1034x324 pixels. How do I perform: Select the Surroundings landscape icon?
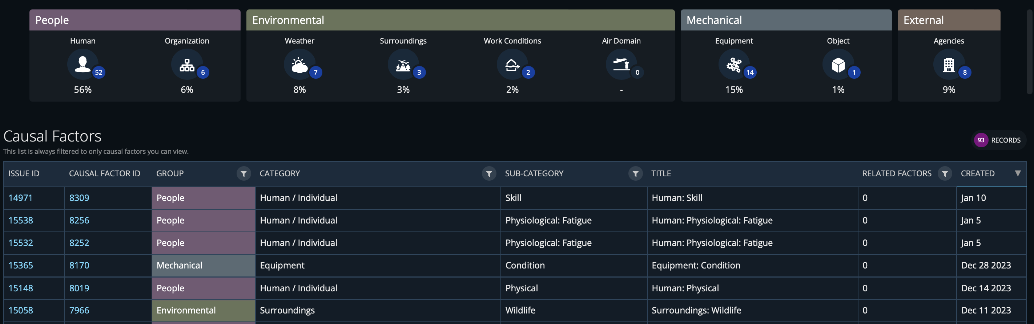tap(403, 65)
